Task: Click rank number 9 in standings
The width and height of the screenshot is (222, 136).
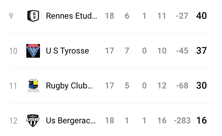Action: pos(11,16)
